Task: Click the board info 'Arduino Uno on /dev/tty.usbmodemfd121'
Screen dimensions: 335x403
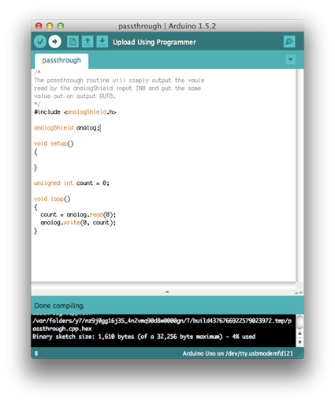Action: (x=238, y=353)
